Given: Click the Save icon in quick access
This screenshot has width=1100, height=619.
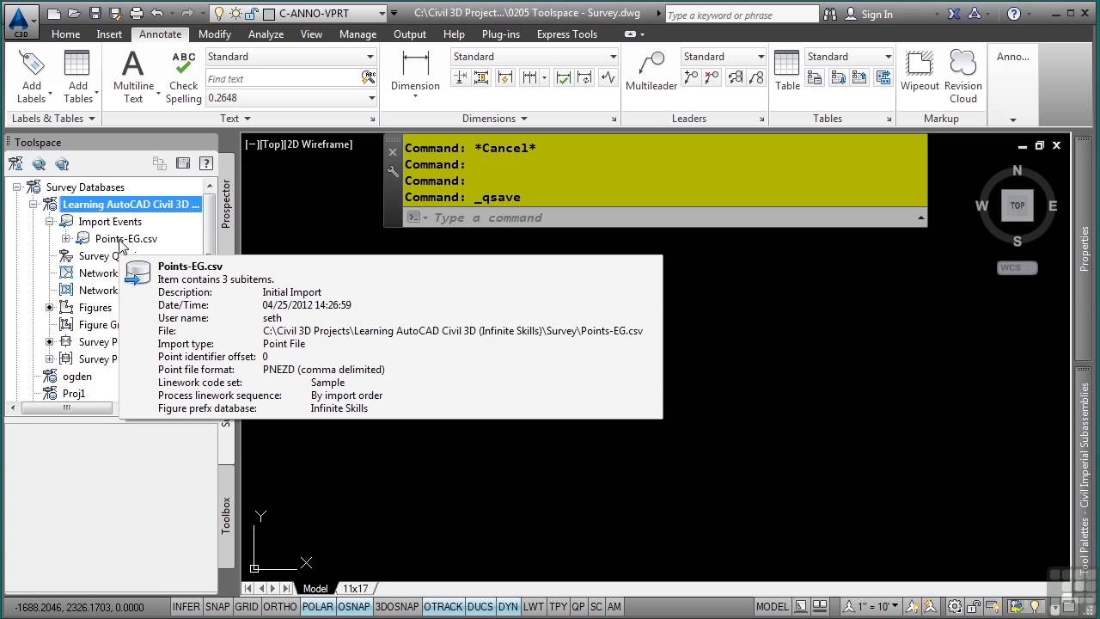Looking at the screenshot, I should [95, 14].
